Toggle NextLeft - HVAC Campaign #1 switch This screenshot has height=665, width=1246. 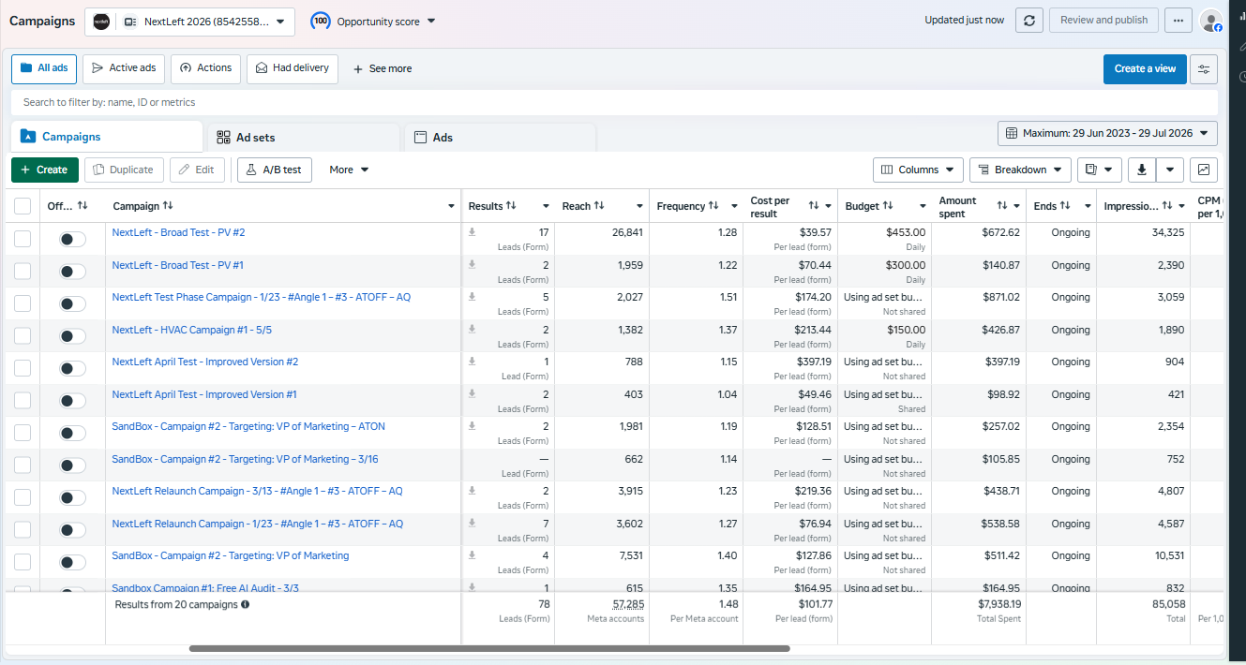coord(72,336)
